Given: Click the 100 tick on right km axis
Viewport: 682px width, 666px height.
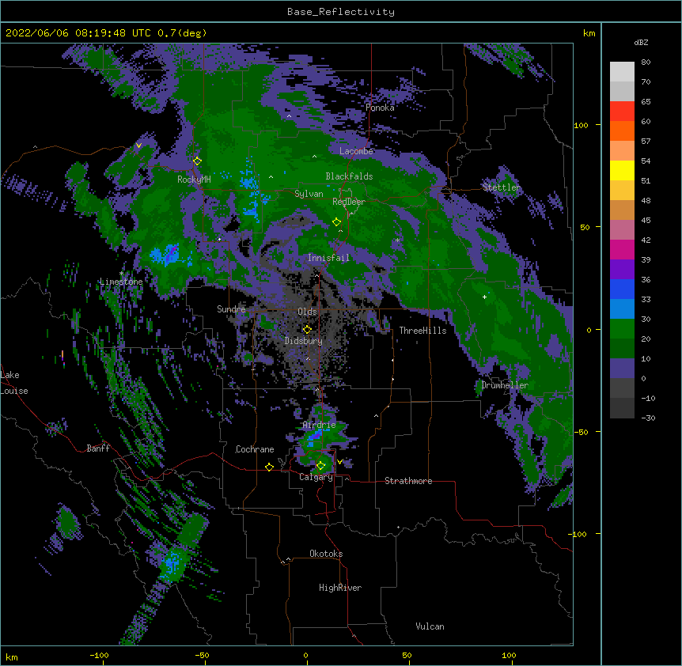Looking at the screenshot, I should coord(581,125).
